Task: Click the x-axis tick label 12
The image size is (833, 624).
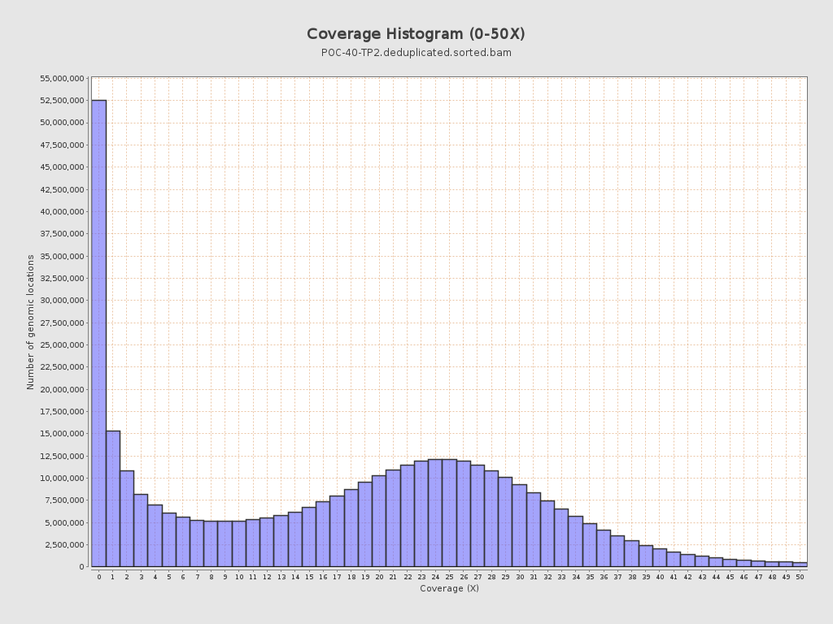Action: (x=267, y=577)
